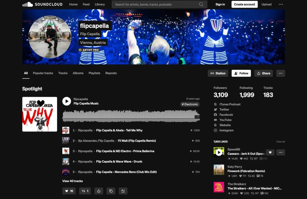Viewport: 307px width, 199px height.
Task: Switch to the Playlists tab
Action: point(94,73)
